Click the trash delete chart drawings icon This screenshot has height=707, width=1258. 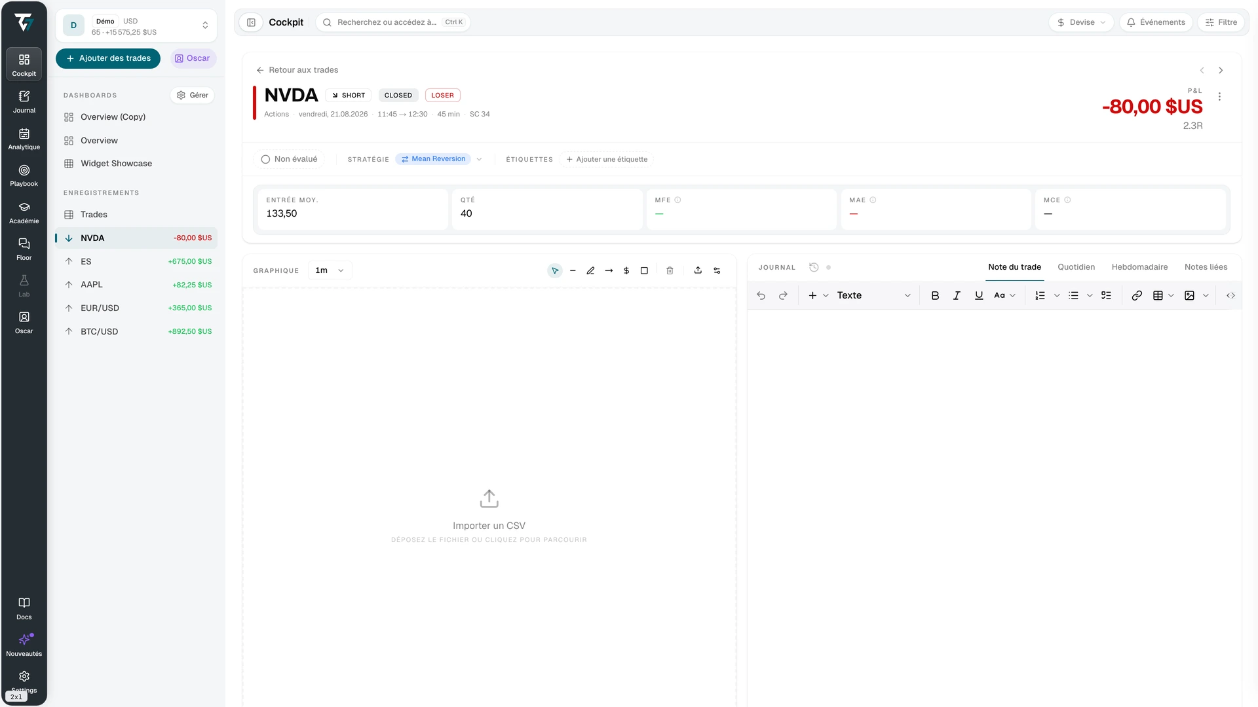[x=670, y=270]
